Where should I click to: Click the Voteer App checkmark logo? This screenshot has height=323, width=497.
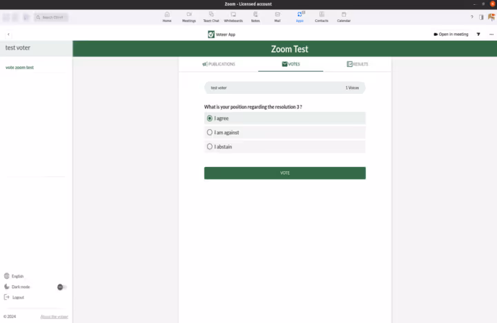click(211, 35)
